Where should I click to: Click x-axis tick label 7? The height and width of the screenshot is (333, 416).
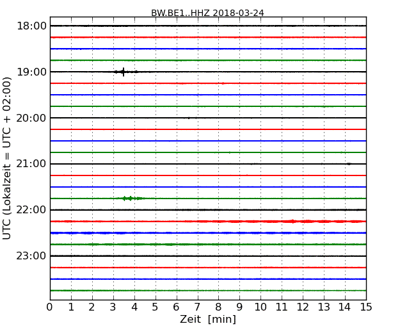point(197,307)
